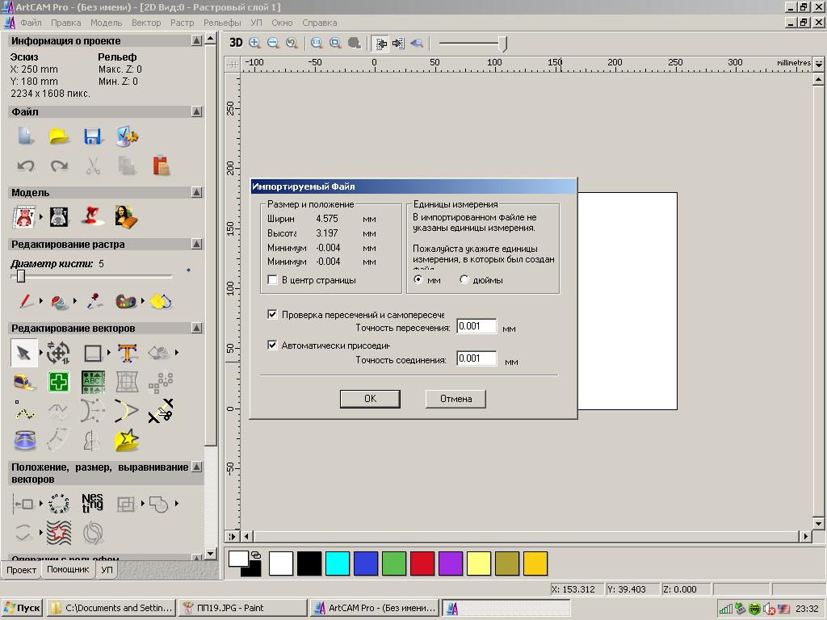827x620 pixels.
Task: Switch to 'ПП19.JPG - Paint' taskbar item
Action: [242, 608]
